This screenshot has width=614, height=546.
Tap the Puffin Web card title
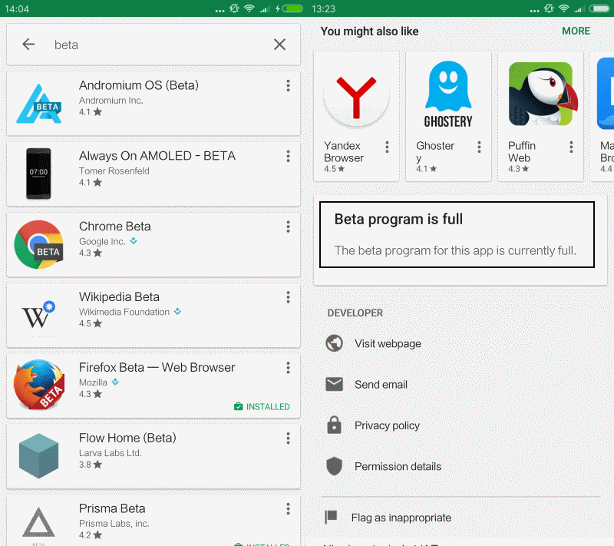coord(522,151)
